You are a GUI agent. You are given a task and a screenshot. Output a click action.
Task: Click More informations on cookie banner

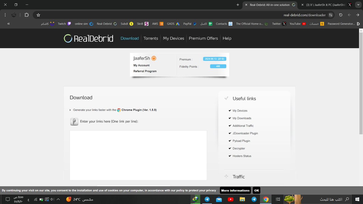(235, 190)
